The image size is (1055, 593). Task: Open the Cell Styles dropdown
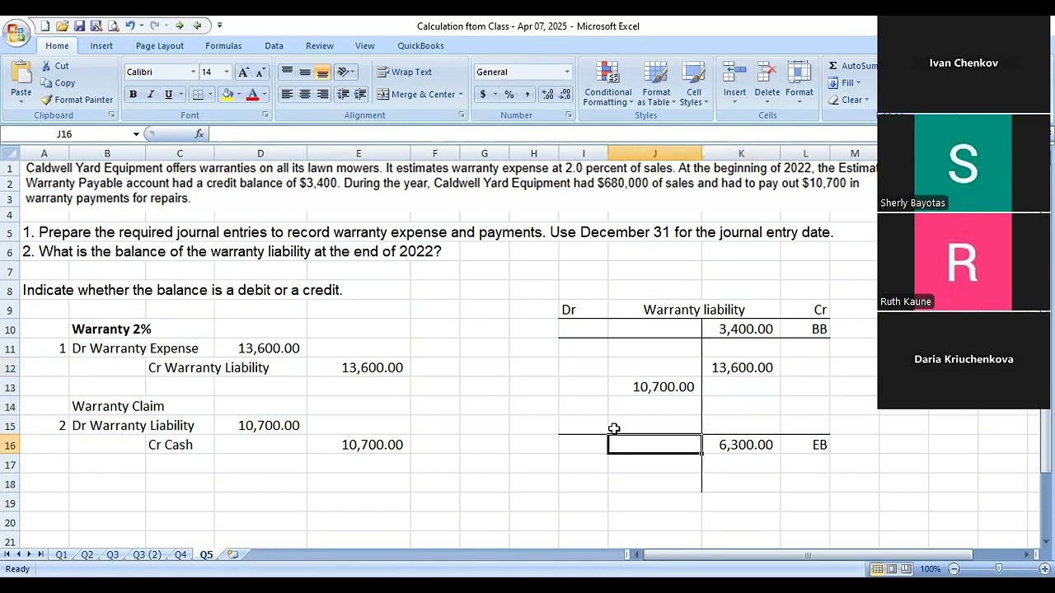pos(694,83)
